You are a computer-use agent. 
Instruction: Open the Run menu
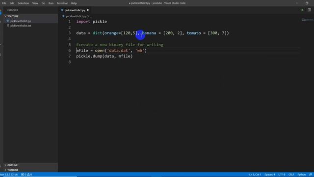pyautogui.click(x=51, y=3)
